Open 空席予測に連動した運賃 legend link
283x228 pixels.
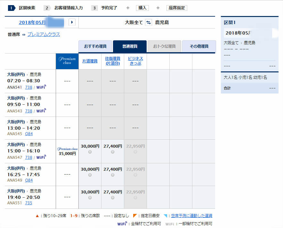191,216
